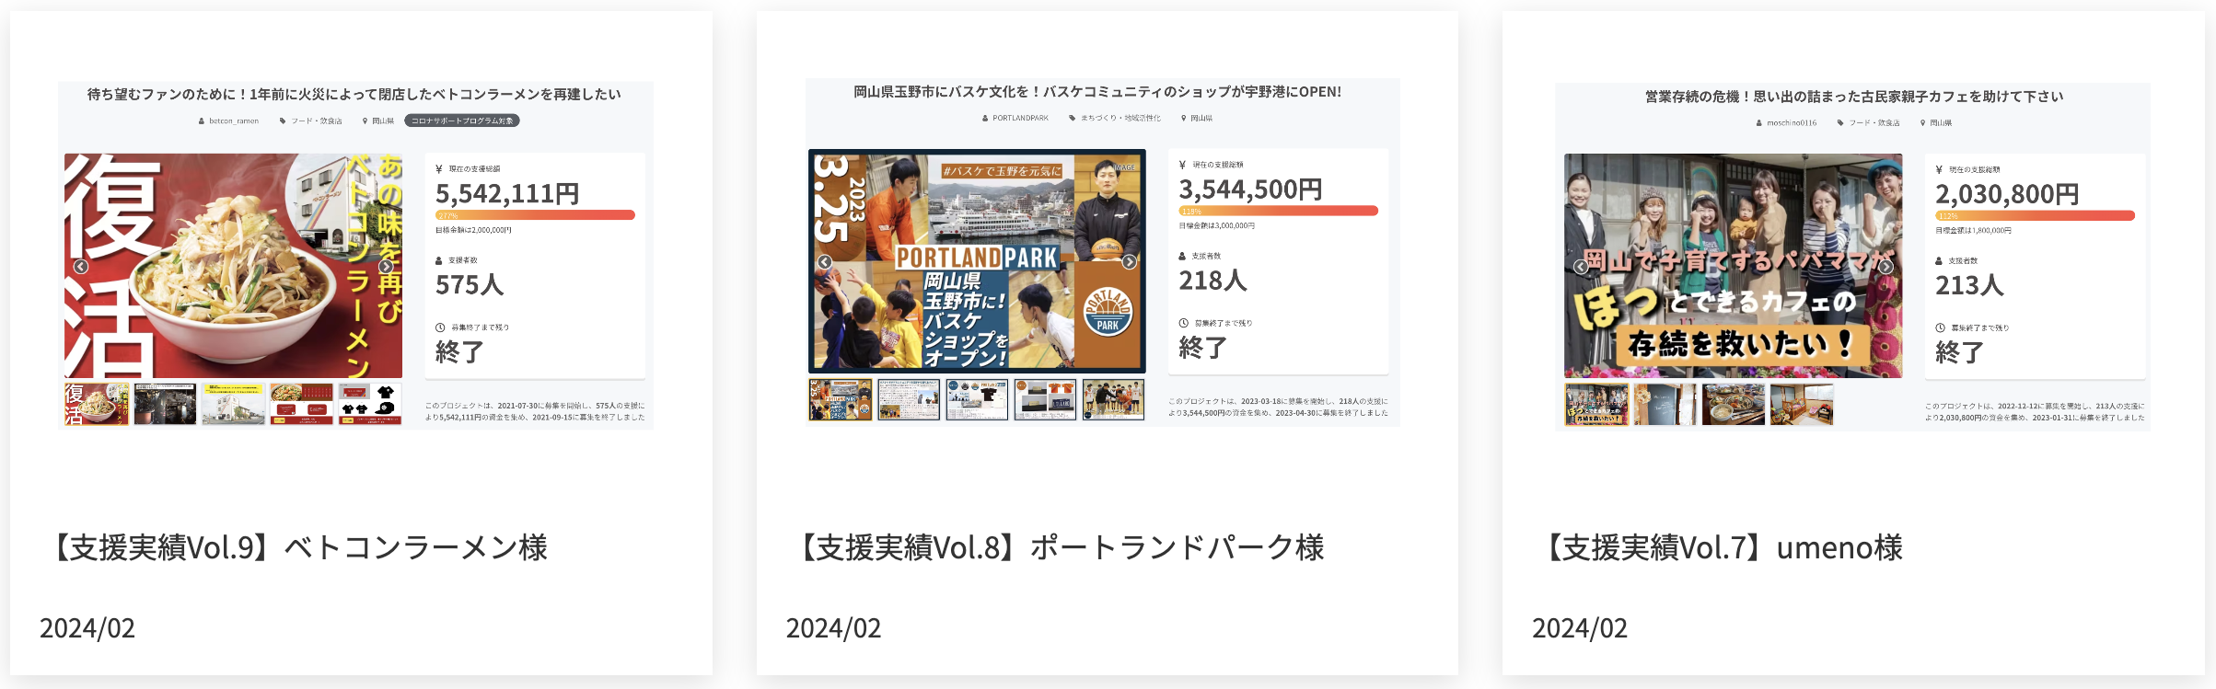Click previous arrow on ramen image carousel

click(81, 267)
